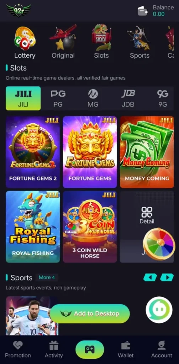Open the rainbow spin wheel icon
Image resolution: width=179 pixels, height=364 pixels.
159,244
